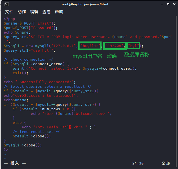Click the $result->close(); line
Viewport: 178px width, 169px height.
[32, 136]
